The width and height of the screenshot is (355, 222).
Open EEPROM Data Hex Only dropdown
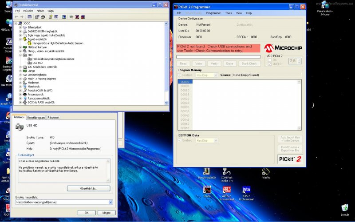pyautogui.click(x=216, y=140)
